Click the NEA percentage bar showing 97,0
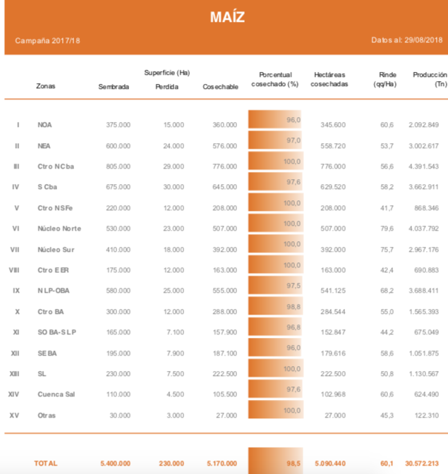This screenshot has width=448, height=474. [x=274, y=140]
